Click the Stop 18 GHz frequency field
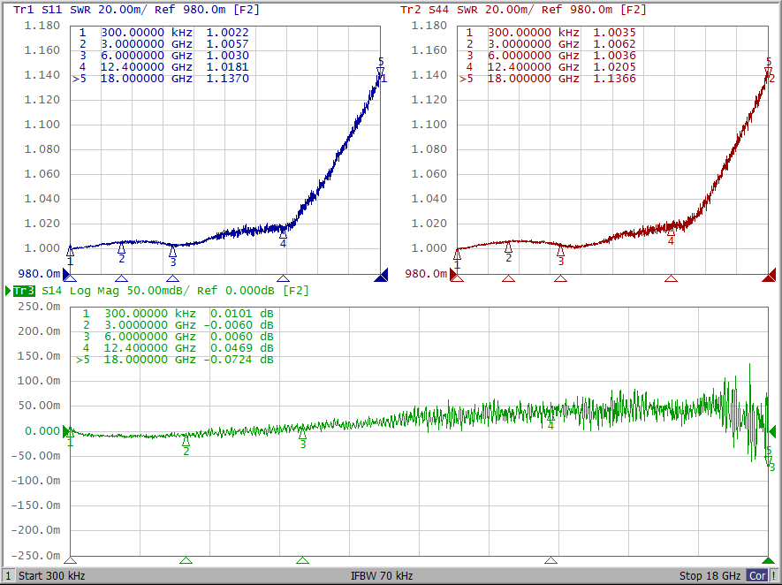 click(710, 576)
